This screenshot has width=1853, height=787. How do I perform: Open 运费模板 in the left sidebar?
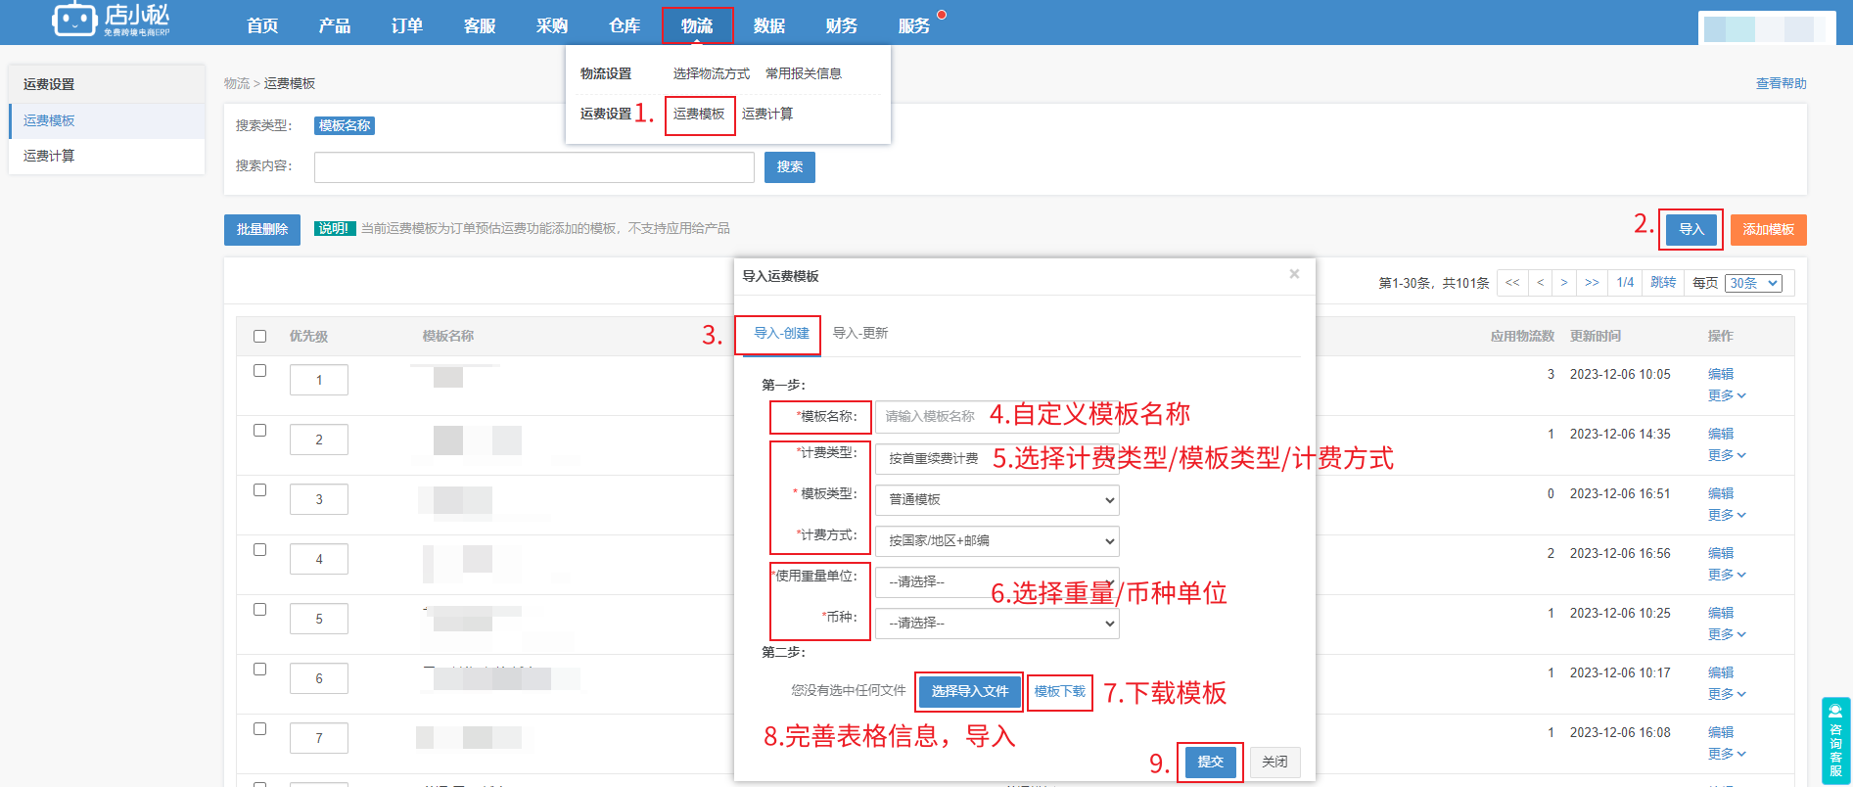tap(107, 120)
